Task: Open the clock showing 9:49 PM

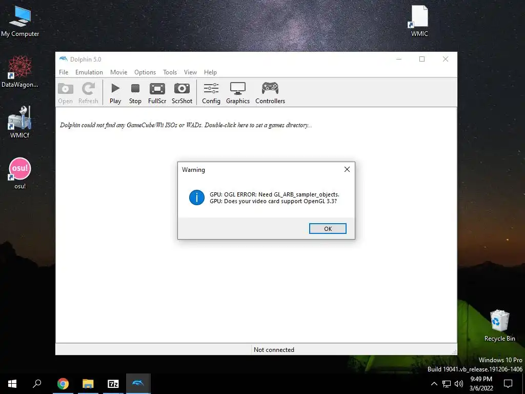Action: click(481, 384)
